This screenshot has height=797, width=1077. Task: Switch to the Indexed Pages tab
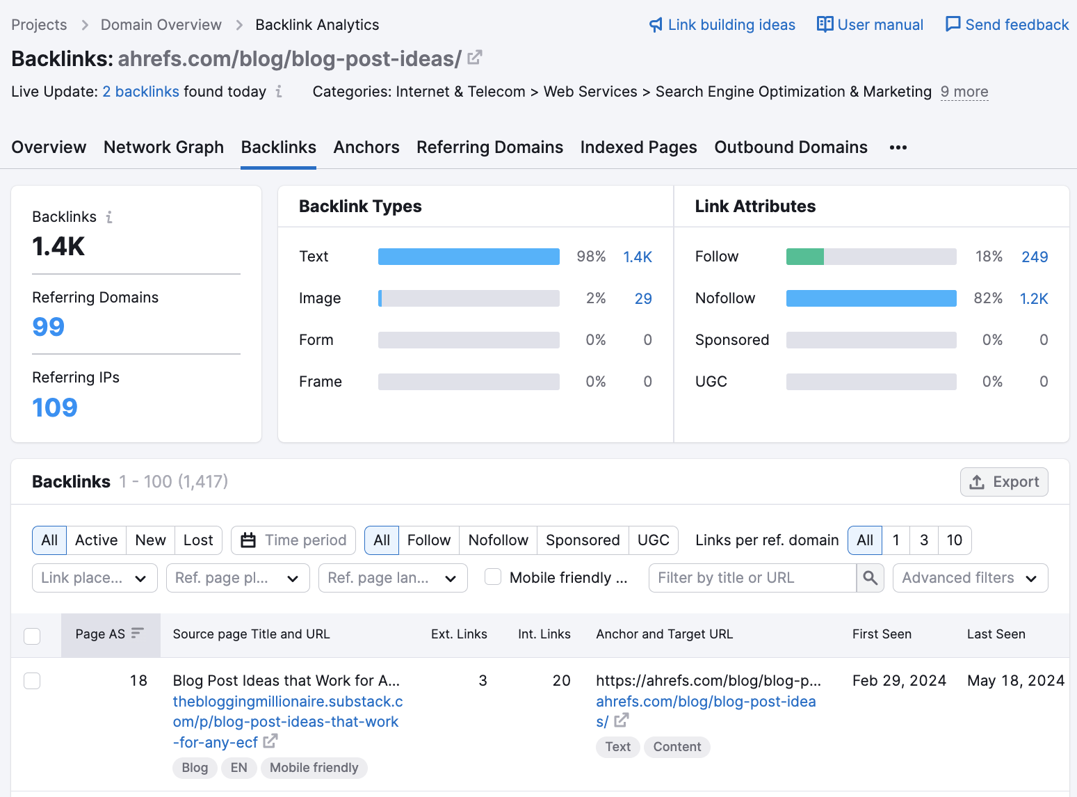tap(638, 147)
